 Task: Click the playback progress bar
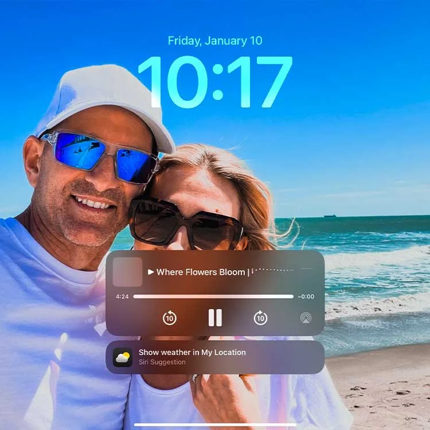point(213,296)
